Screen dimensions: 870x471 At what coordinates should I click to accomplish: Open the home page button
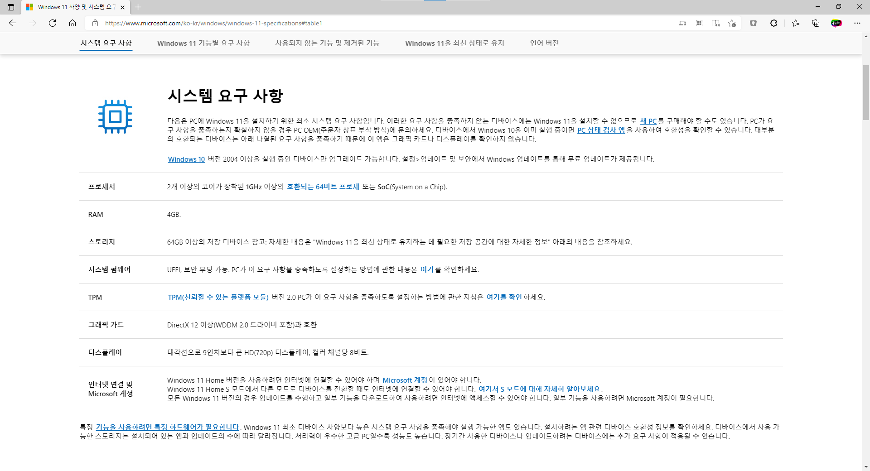[72, 23]
